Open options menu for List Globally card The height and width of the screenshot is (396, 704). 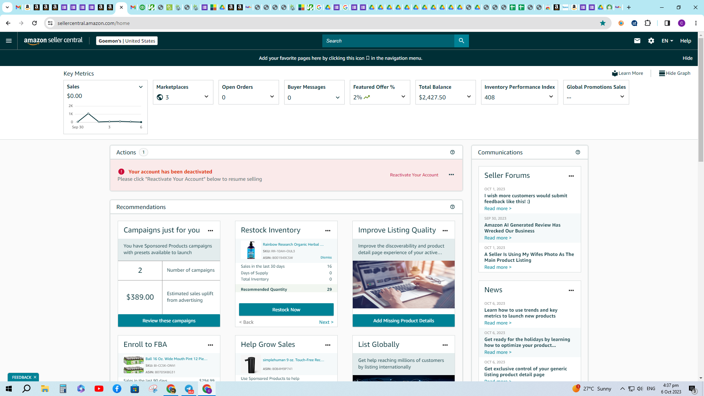coord(445,345)
